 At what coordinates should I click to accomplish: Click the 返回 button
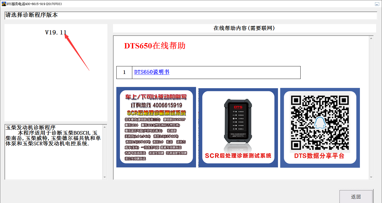tap(356, 197)
